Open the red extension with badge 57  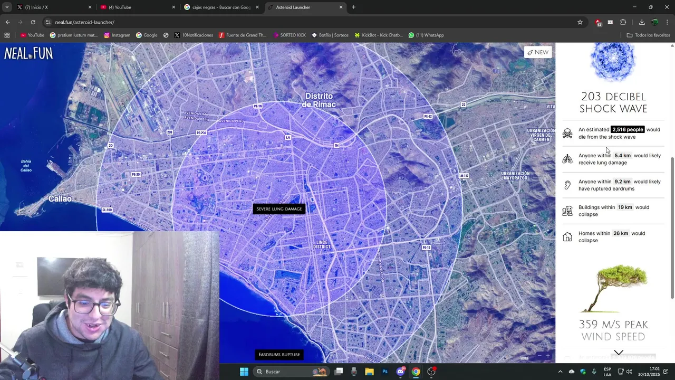(598, 23)
